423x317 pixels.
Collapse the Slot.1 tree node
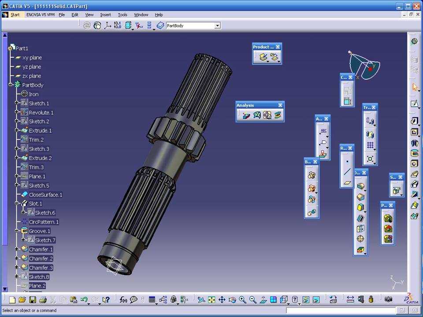tap(16, 203)
